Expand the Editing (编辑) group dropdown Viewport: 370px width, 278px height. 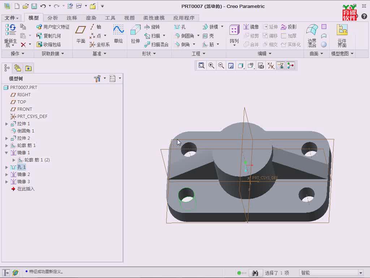point(264,54)
